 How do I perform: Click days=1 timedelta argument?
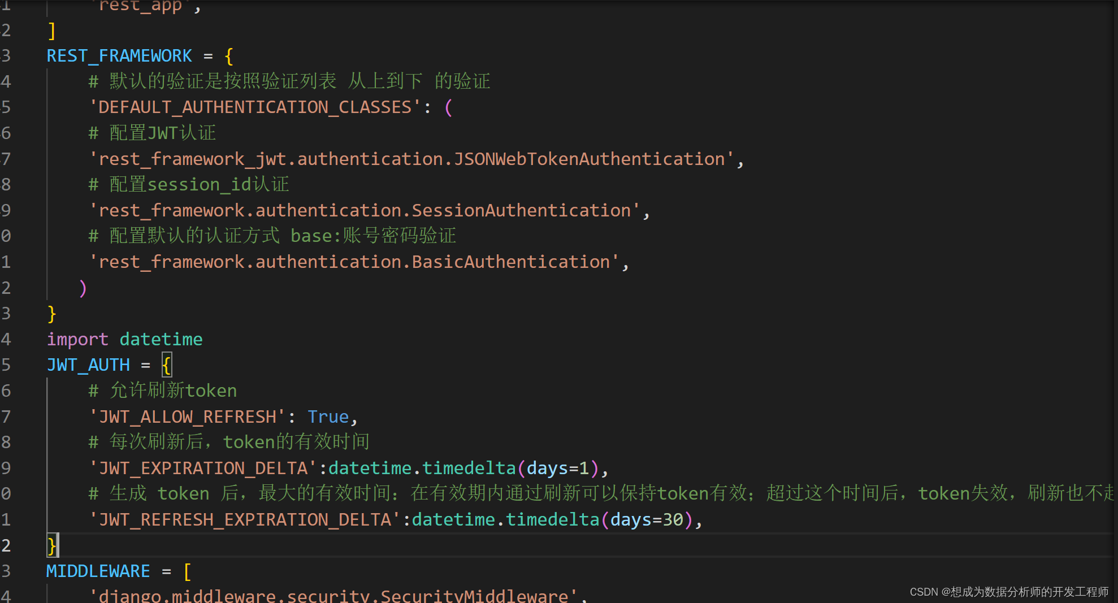tap(558, 468)
